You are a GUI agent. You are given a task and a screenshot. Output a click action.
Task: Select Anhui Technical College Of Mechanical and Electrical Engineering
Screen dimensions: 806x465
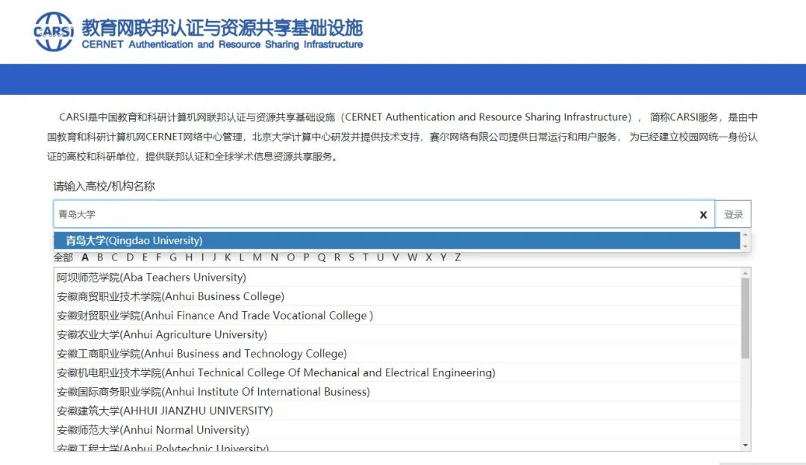(x=397, y=372)
